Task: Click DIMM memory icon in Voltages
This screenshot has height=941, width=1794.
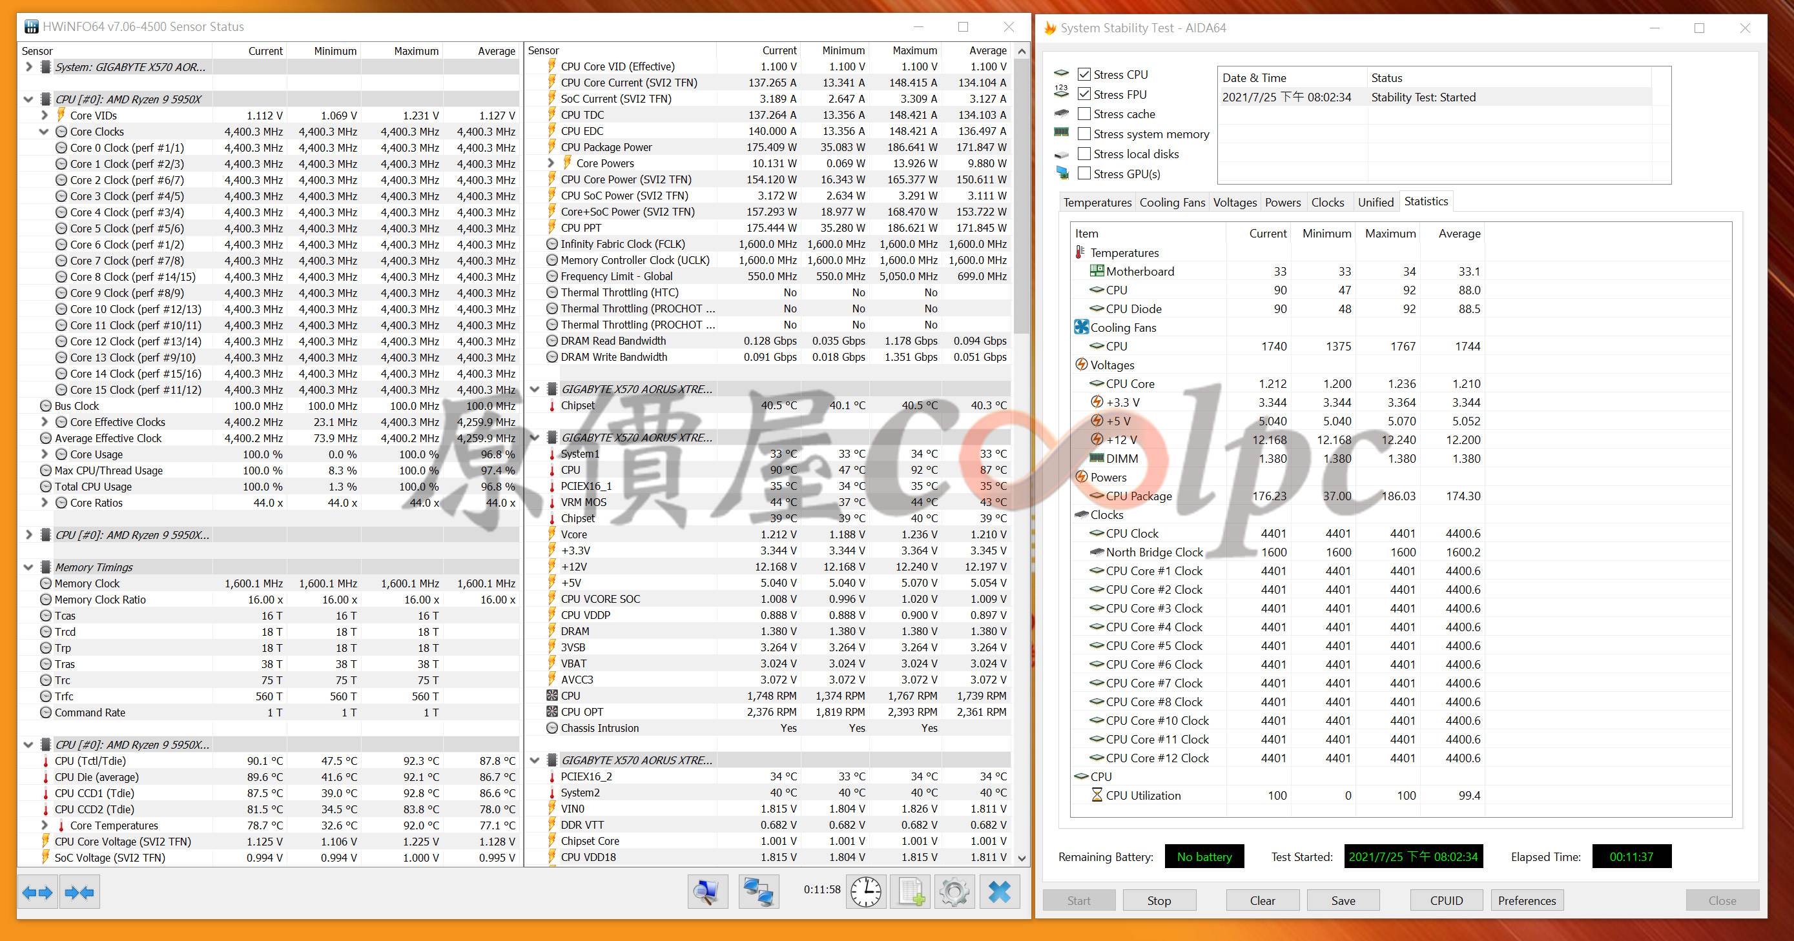Action: [x=1097, y=458]
